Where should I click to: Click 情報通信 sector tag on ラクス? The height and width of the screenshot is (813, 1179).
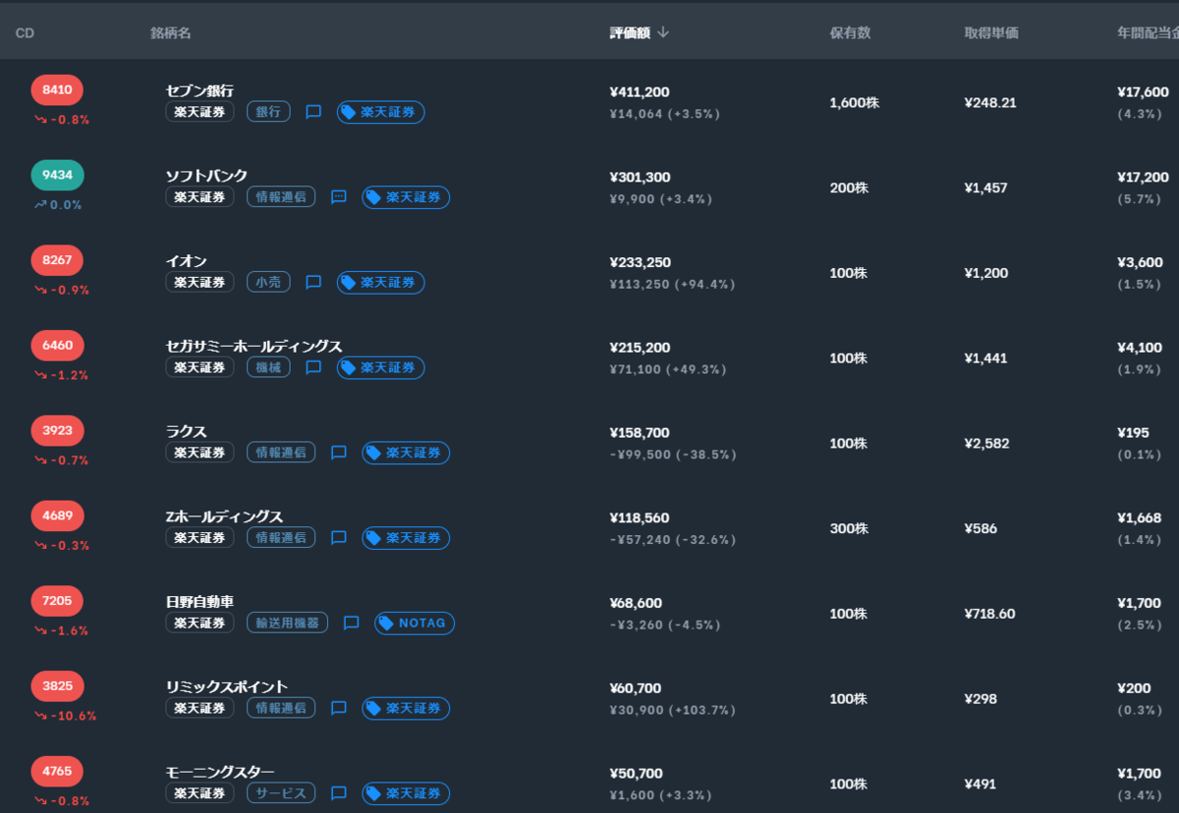click(281, 453)
